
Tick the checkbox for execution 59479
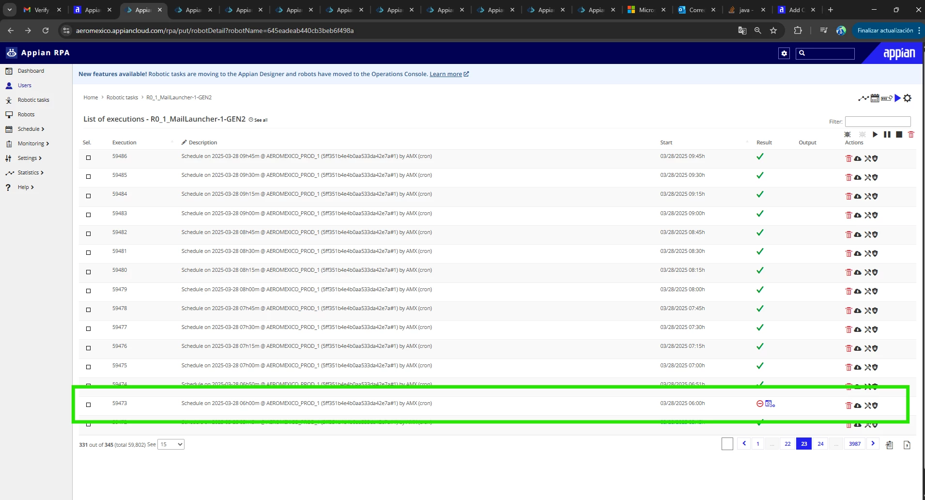(x=88, y=291)
